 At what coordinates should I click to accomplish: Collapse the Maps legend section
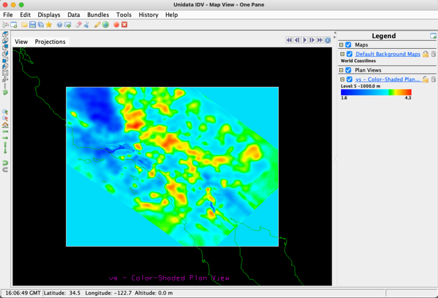point(341,45)
